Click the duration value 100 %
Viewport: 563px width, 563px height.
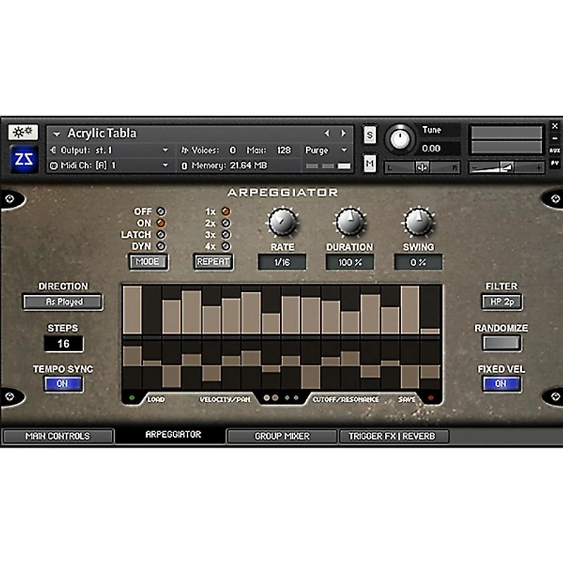(350, 262)
